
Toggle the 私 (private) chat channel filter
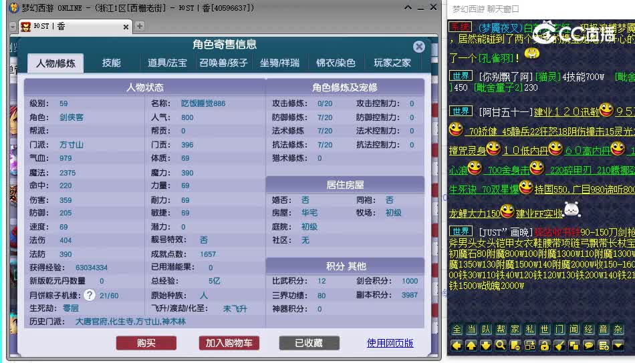coord(530,330)
